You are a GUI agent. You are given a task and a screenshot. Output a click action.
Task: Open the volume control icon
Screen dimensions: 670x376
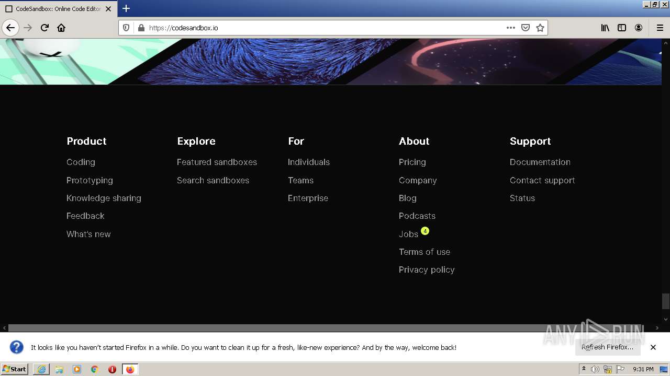click(x=595, y=369)
